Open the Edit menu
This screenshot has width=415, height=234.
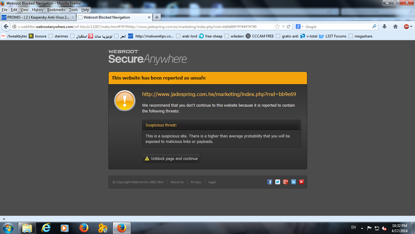14,10
